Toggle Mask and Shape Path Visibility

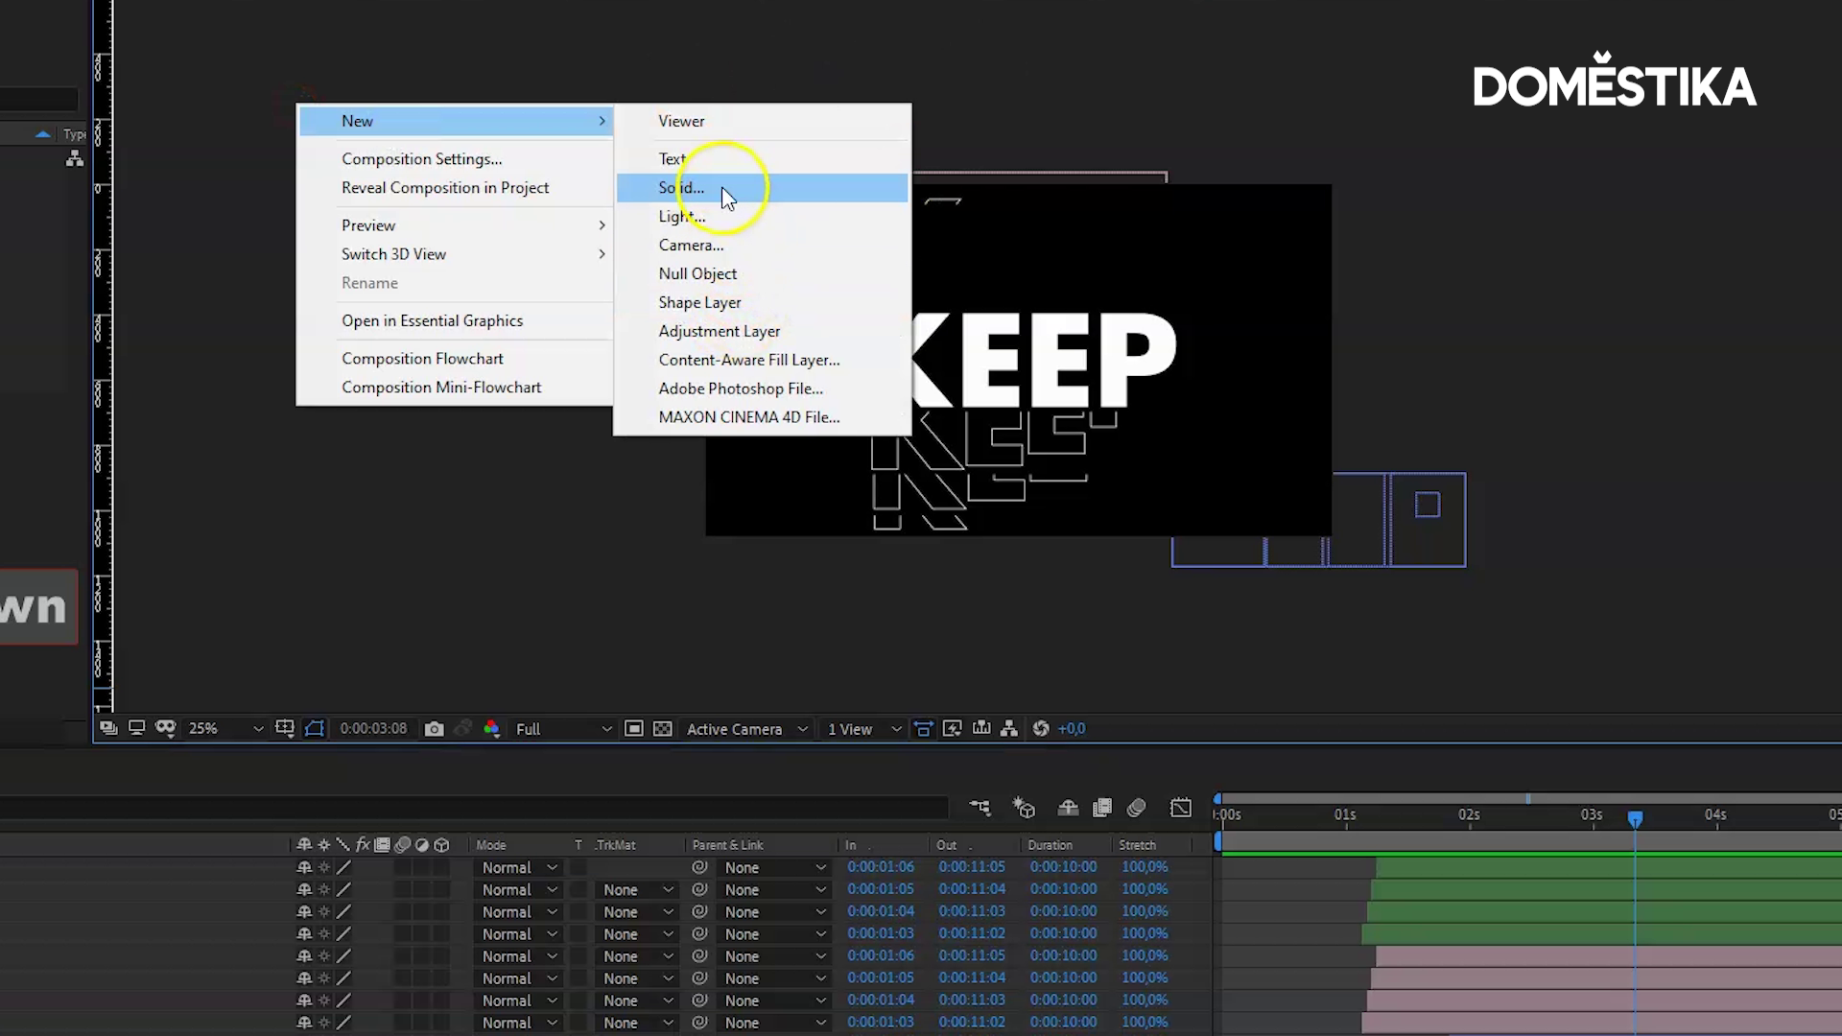click(314, 728)
